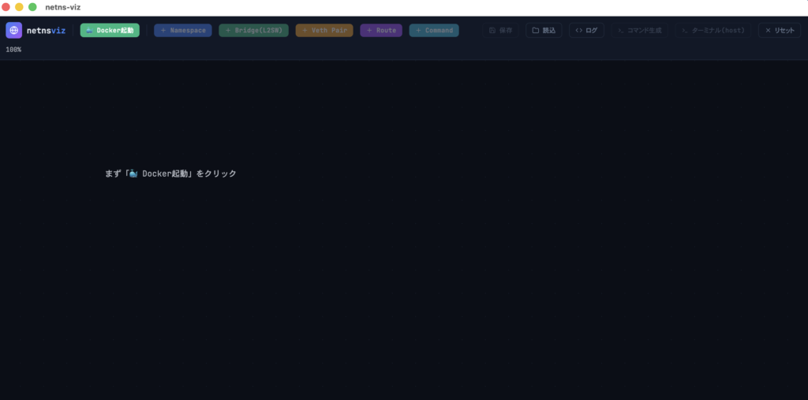Create a new Veth Pair
This screenshot has height=400, width=808.
tap(324, 30)
